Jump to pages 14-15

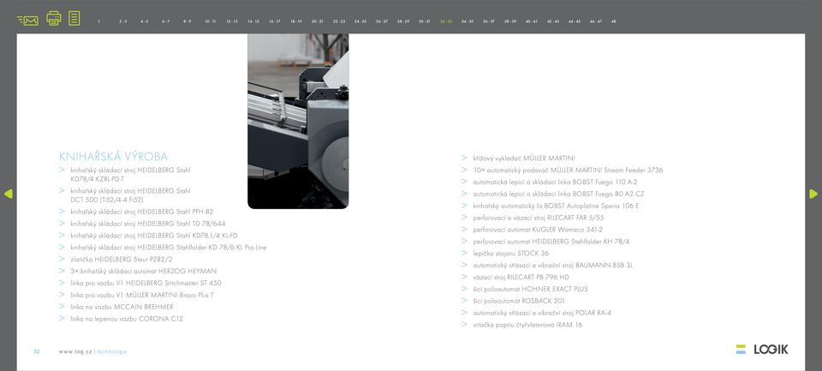[x=253, y=21]
